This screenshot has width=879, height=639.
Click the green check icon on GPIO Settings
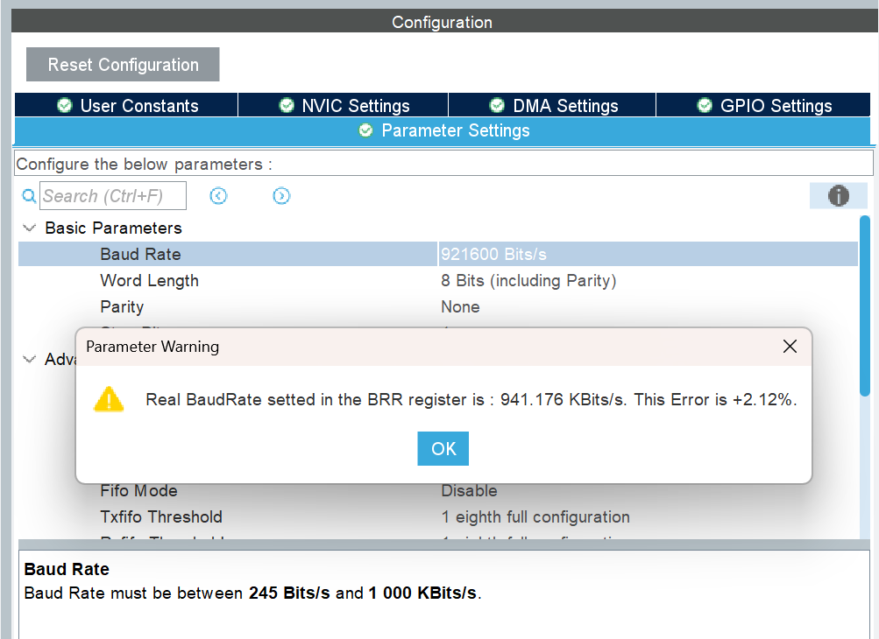tap(705, 105)
